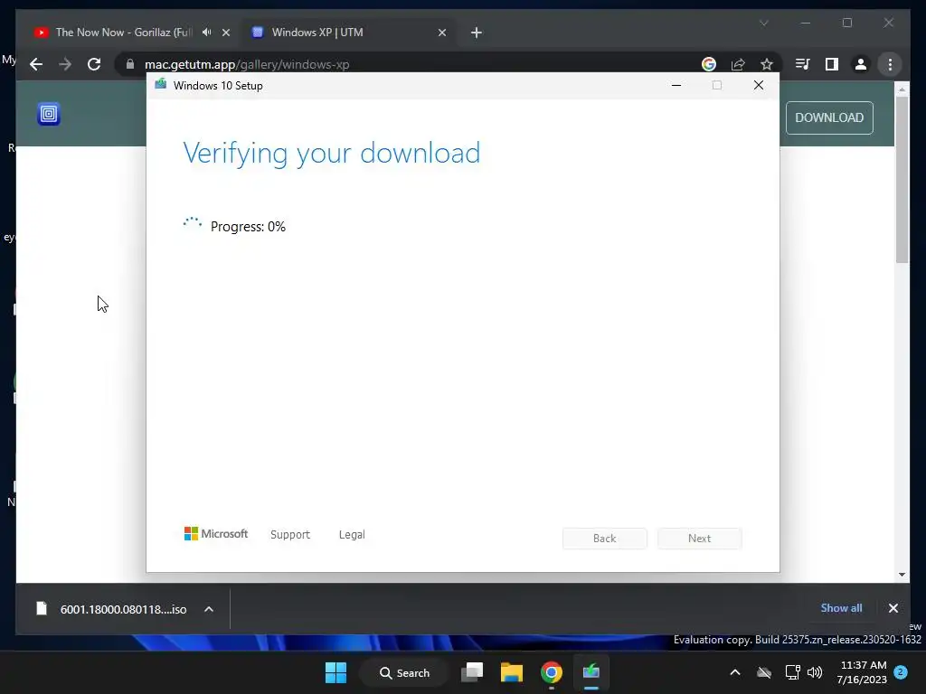Click the Next button in Setup
The width and height of the screenshot is (926, 694).
(x=699, y=539)
